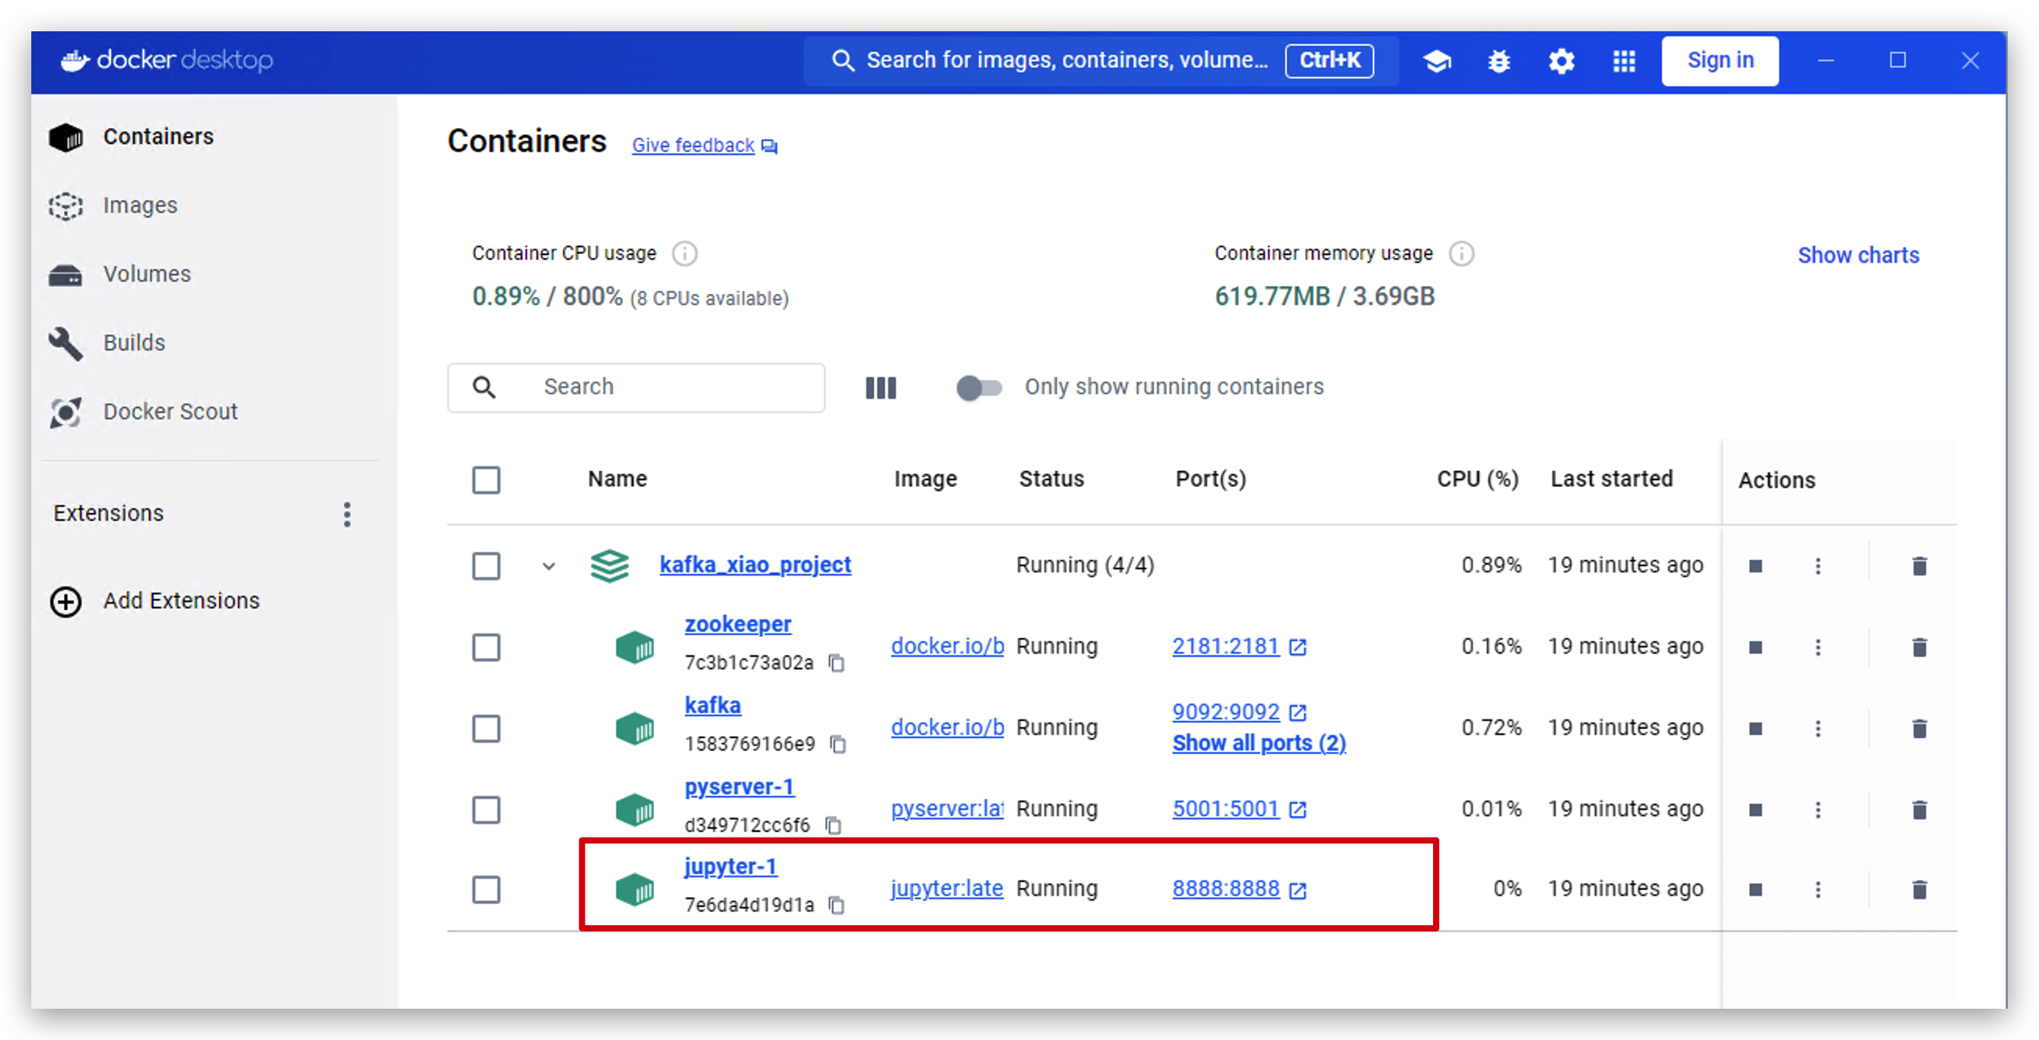Delete the pyserver-1 container

[x=1919, y=809]
